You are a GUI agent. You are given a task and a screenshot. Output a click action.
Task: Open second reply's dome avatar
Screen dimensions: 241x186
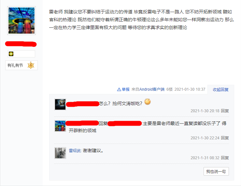[x=60, y=126]
